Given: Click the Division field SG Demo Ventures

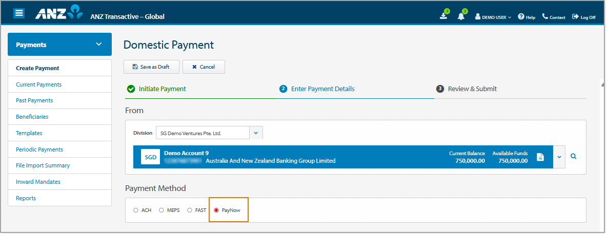Looking at the screenshot, I should [x=202, y=133].
